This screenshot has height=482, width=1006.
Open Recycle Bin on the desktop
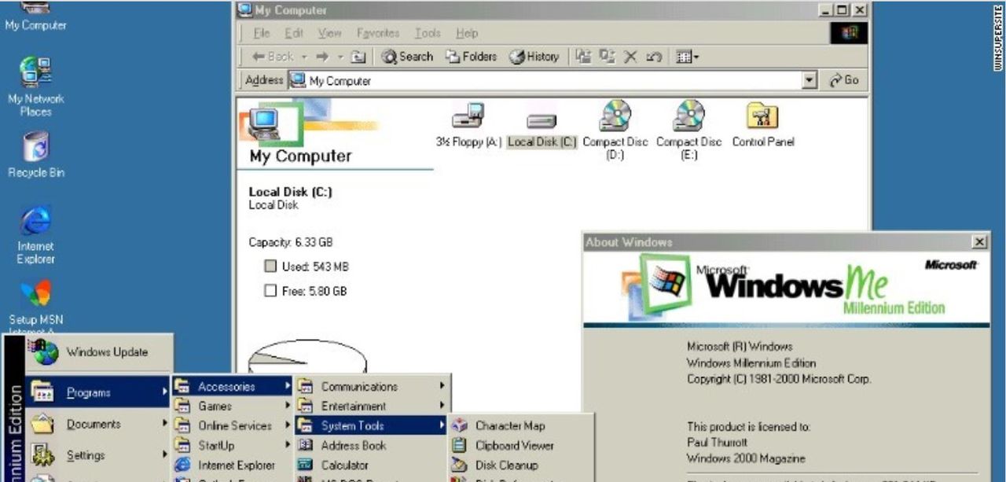pos(35,148)
